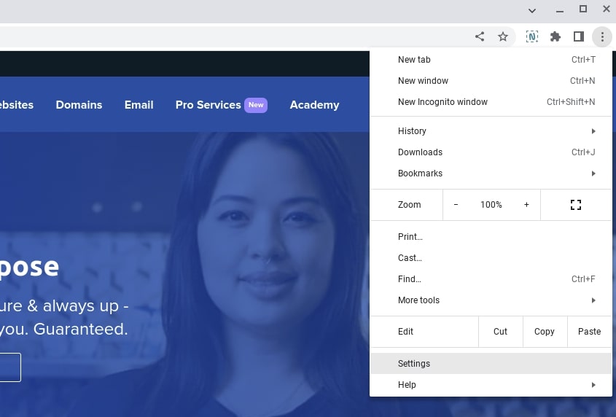Open the tab search chevron in title bar

tap(532, 10)
